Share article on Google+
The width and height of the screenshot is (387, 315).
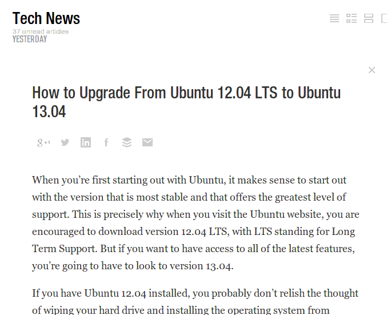[x=43, y=142]
